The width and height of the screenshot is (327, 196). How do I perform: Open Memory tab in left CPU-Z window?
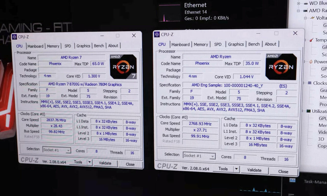tap(53, 46)
